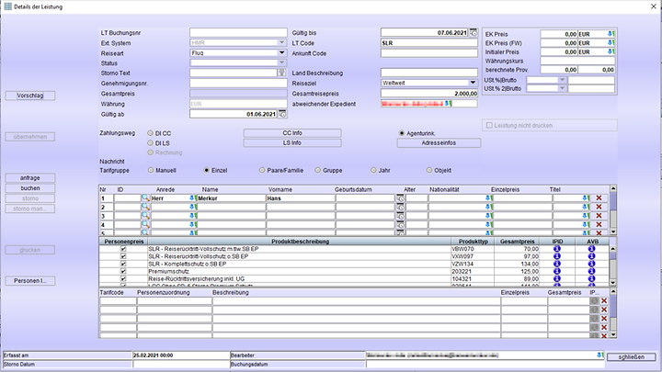Open IPID info icon for VBW070 product
The image size is (662, 372).
(556, 248)
